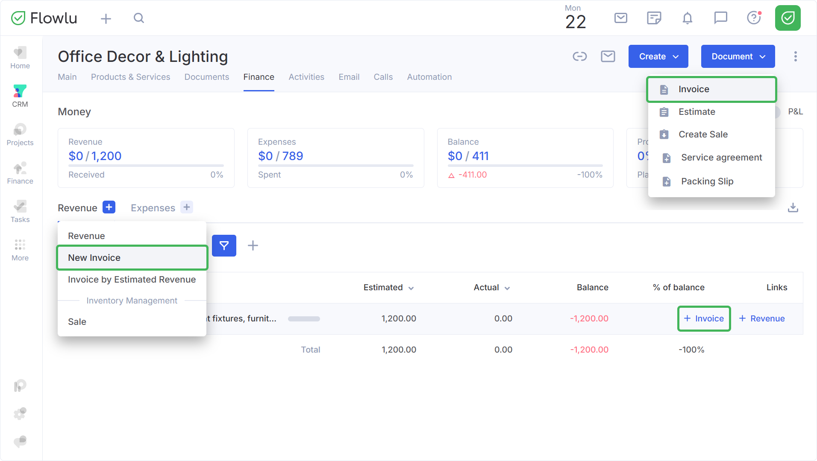Open CRM module in sidebar
Screen dimensions: 817x461
20,96
